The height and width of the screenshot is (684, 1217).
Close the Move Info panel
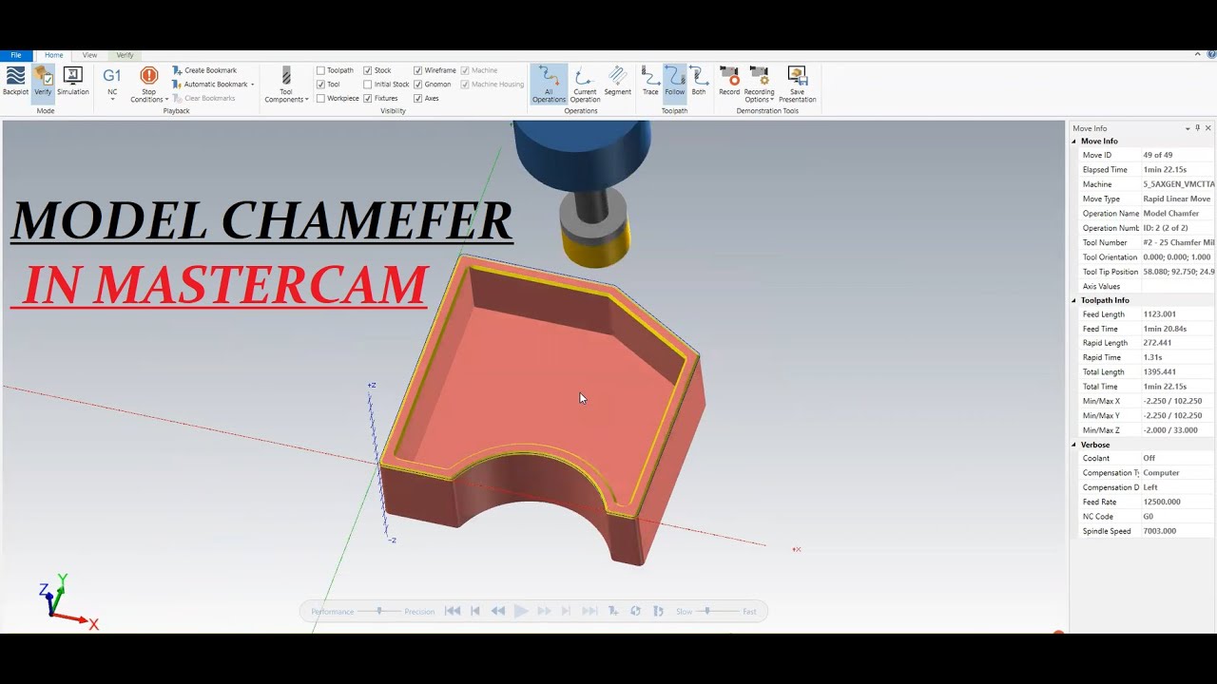[x=1208, y=128]
